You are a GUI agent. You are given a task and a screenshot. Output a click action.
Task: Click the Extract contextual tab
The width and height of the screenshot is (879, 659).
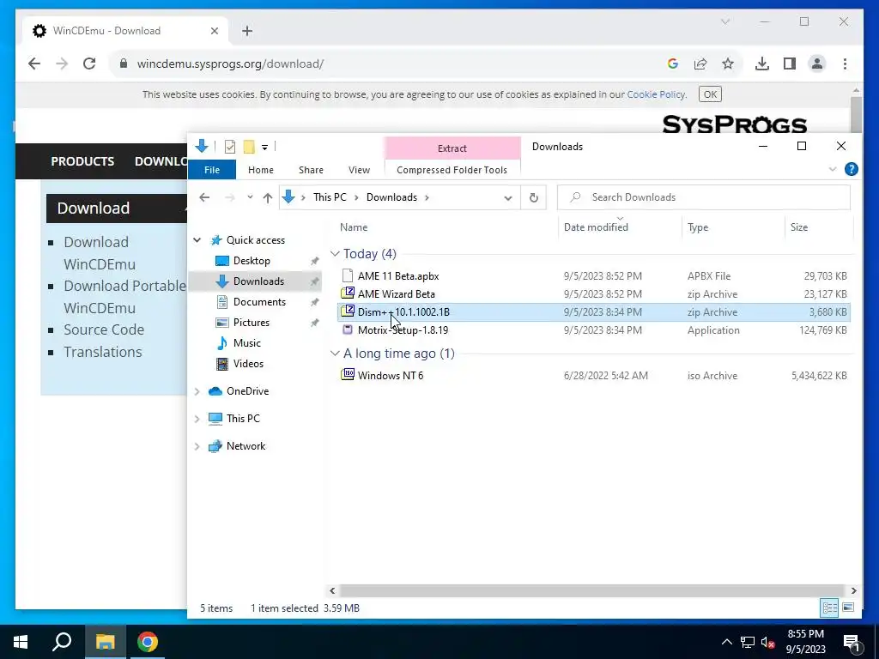click(452, 148)
